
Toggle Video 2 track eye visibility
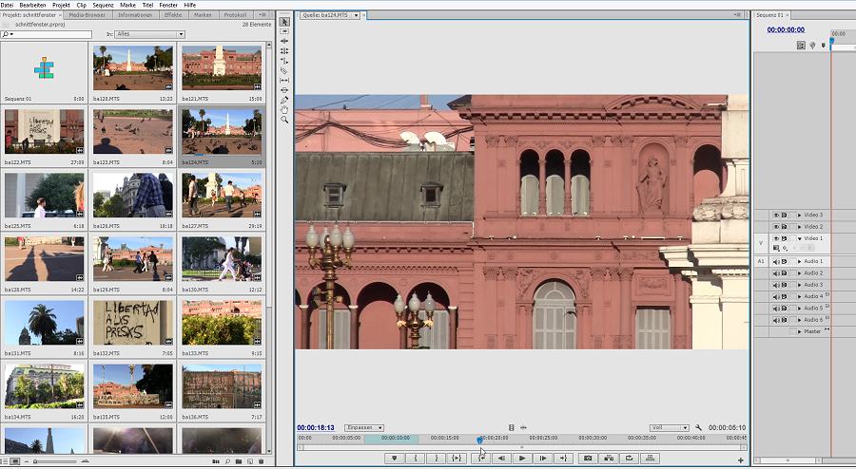776,227
